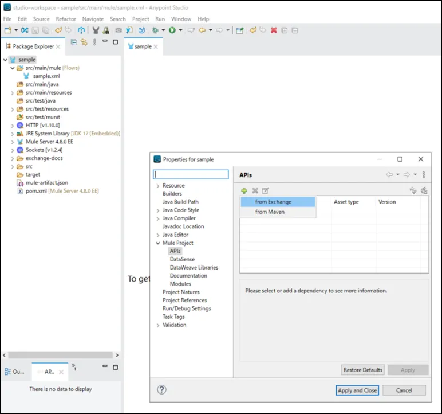442x414 pixels.
Task: Switch to the Outline tab
Action: click(x=15, y=372)
